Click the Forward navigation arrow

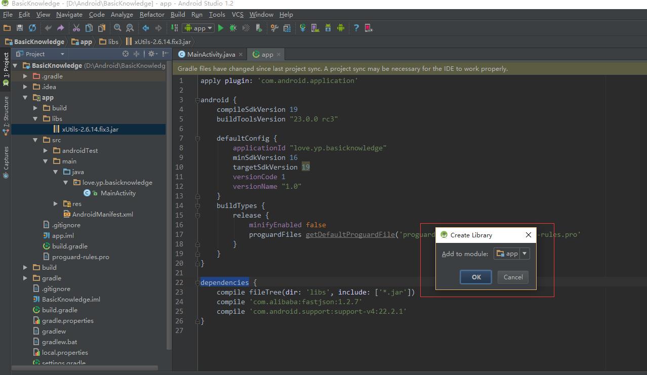coord(158,28)
